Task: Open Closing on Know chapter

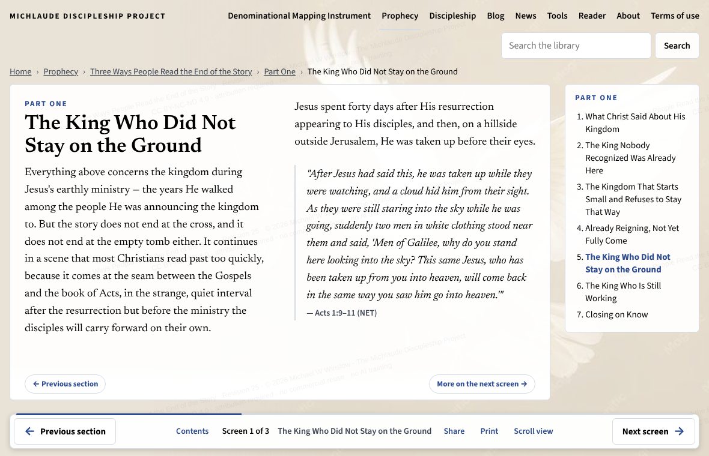Action: [x=616, y=314]
